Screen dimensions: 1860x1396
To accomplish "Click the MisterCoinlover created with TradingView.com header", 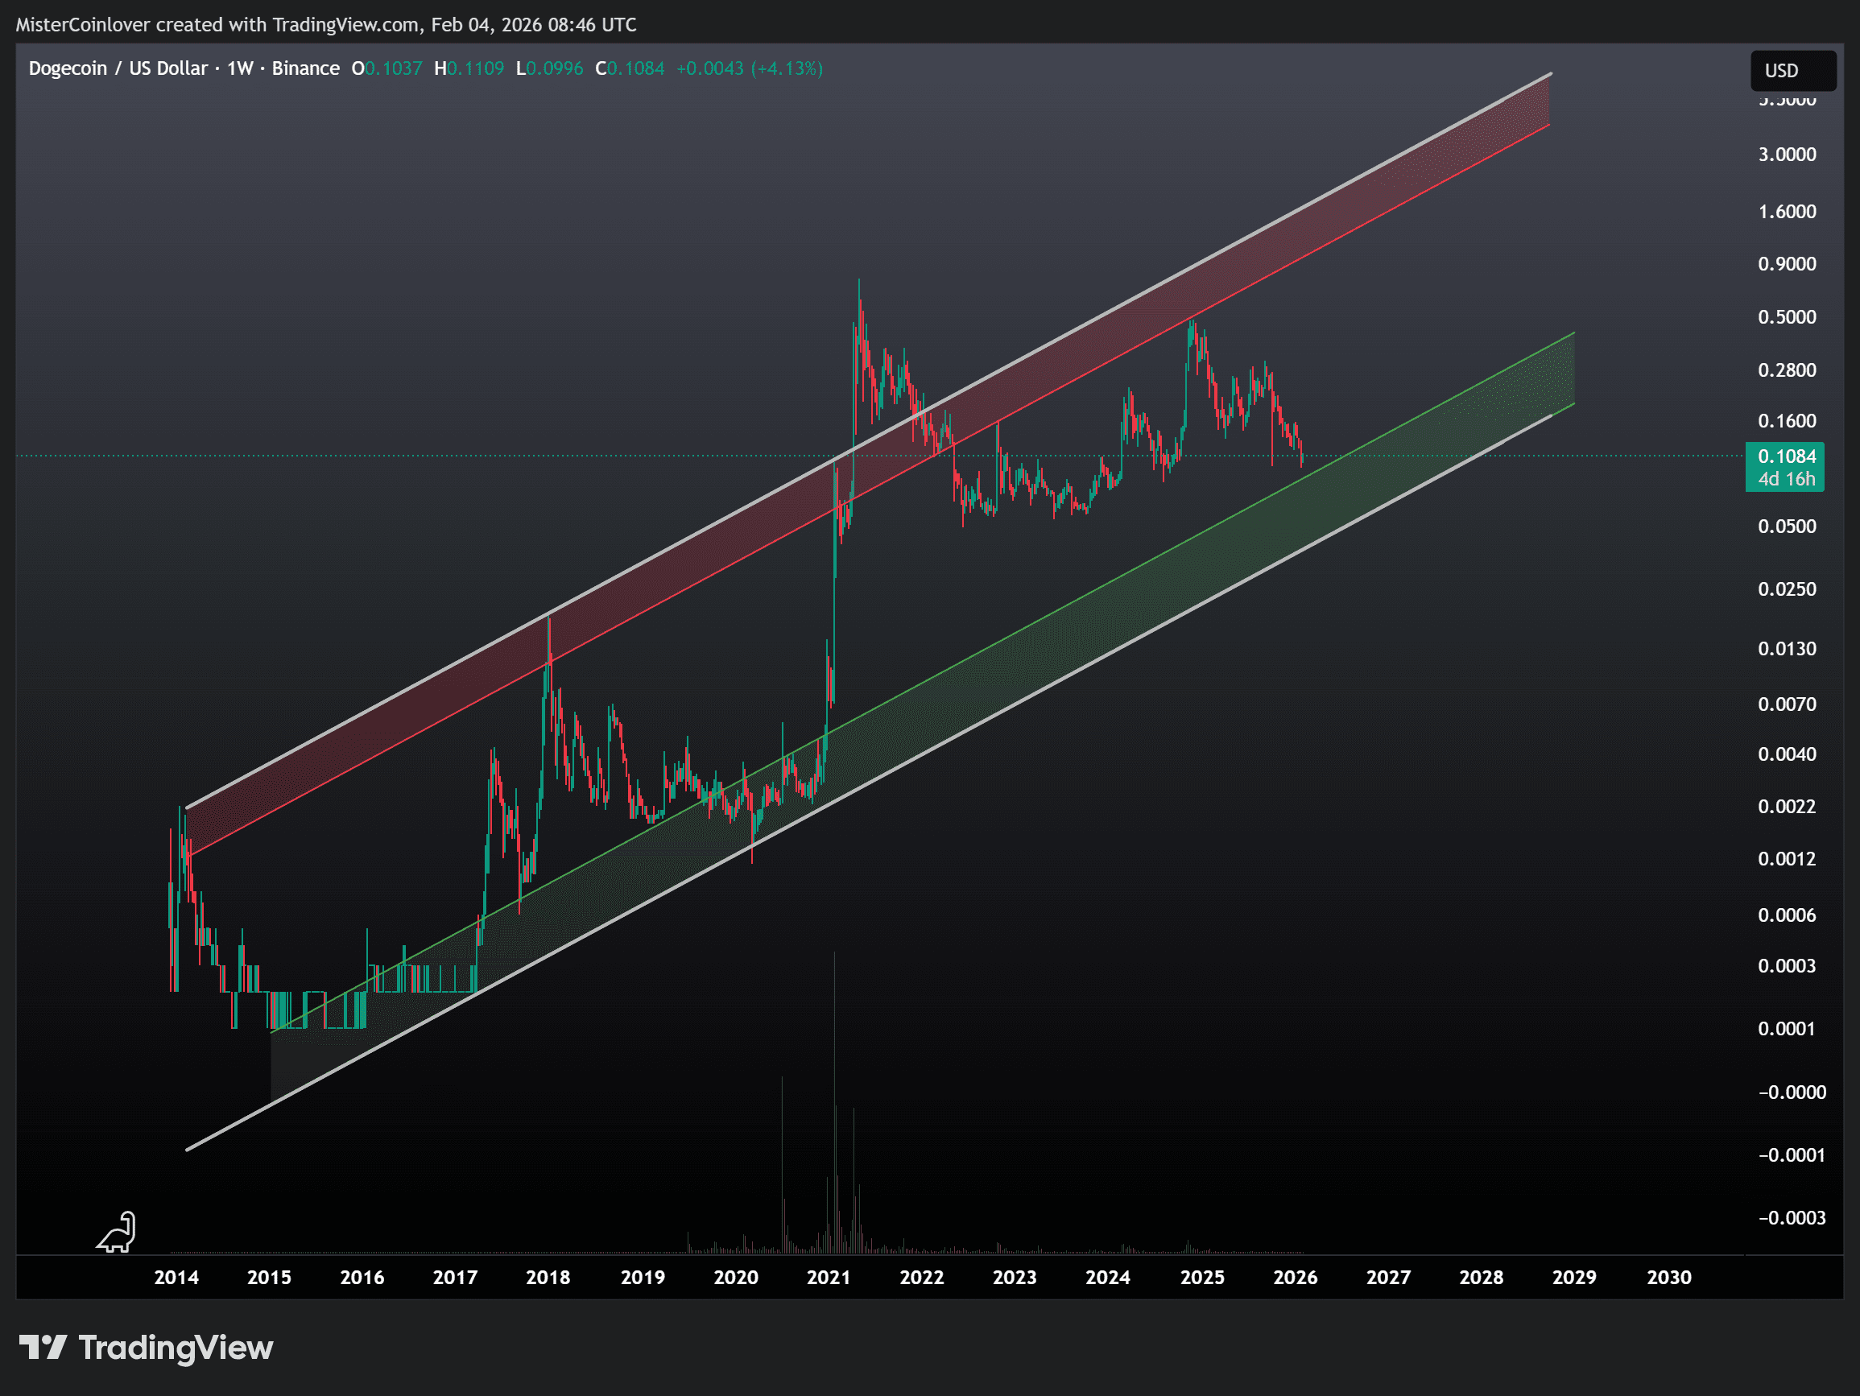I will (x=325, y=24).
